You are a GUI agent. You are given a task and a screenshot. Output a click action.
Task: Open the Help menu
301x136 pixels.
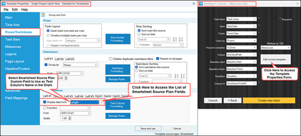point(24,9)
